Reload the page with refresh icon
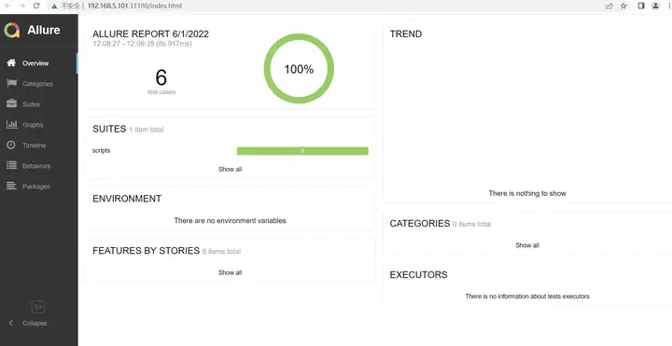The height and width of the screenshot is (346, 672). point(36,6)
